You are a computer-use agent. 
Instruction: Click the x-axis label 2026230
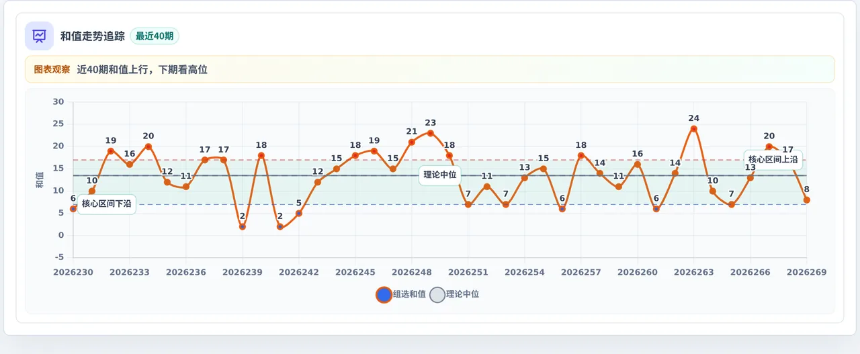[73, 272]
